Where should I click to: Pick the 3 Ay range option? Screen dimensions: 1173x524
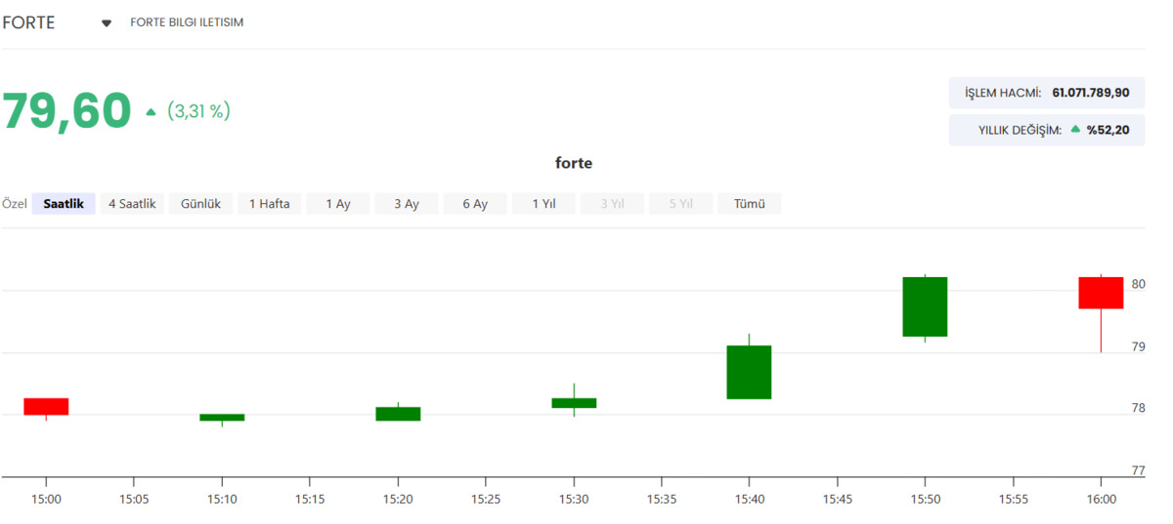click(407, 204)
